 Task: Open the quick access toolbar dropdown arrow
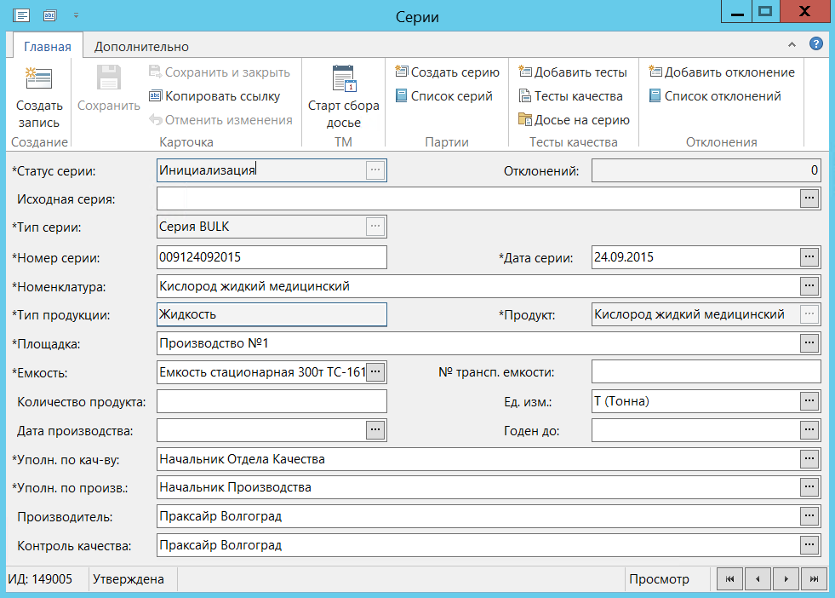click(76, 15)
